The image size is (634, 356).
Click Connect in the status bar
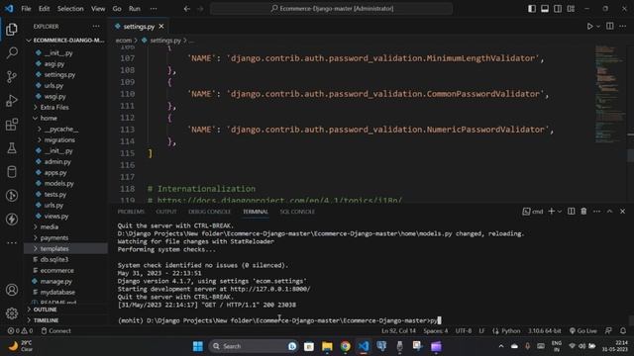point(55,330)
